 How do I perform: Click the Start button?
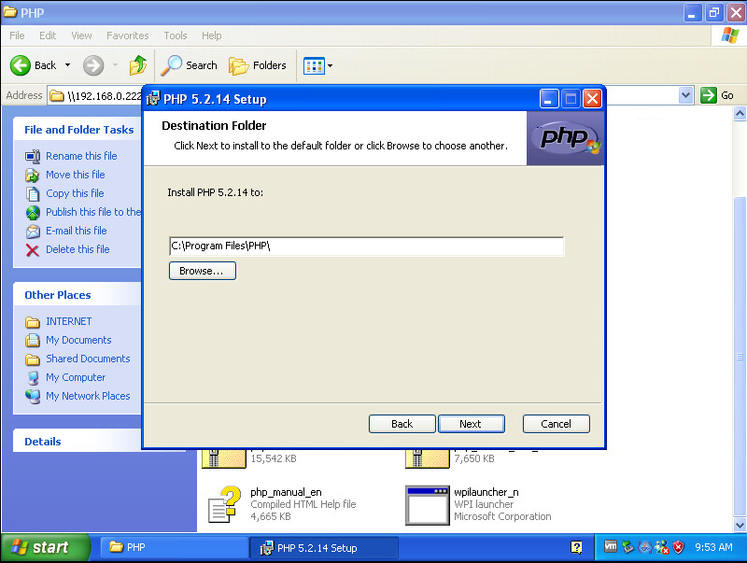[x=45, y=548]
